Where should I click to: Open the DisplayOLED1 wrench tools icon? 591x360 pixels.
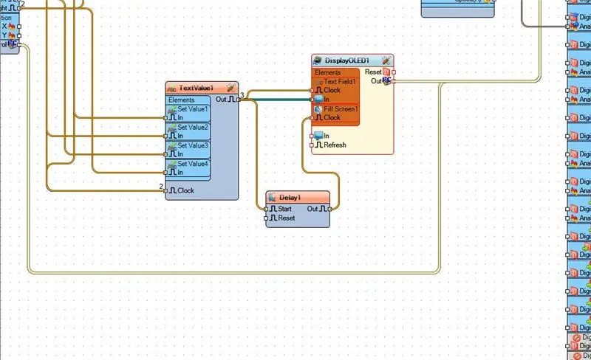[386, 60]
